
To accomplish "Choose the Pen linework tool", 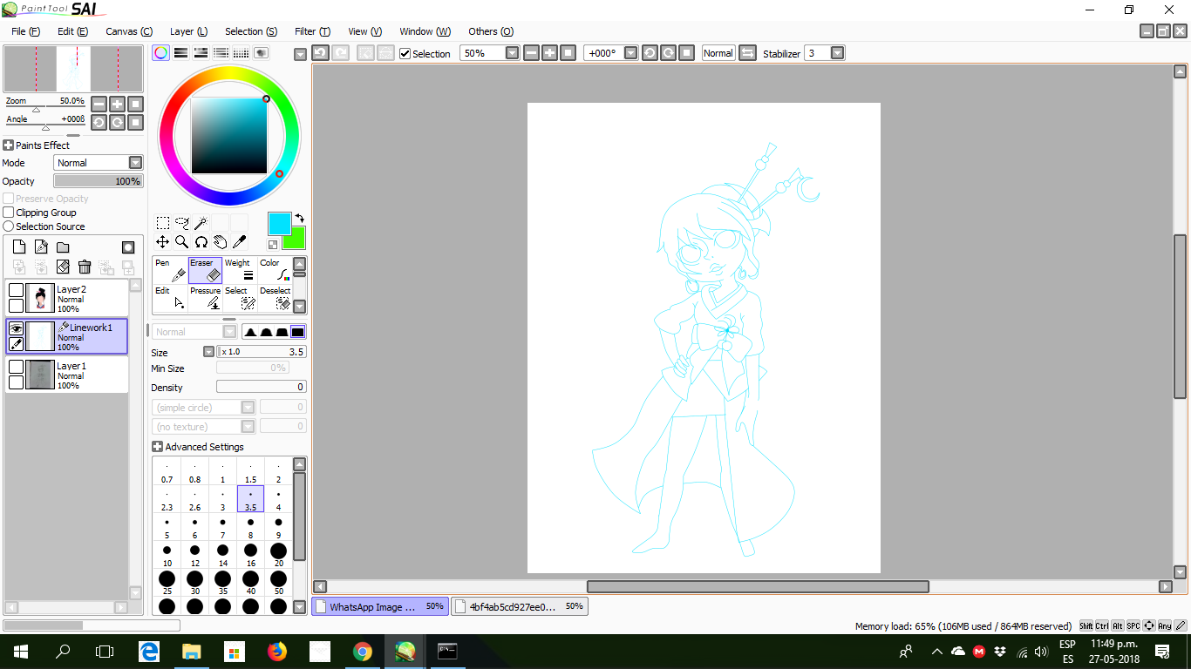I will [x=170, y=270].
